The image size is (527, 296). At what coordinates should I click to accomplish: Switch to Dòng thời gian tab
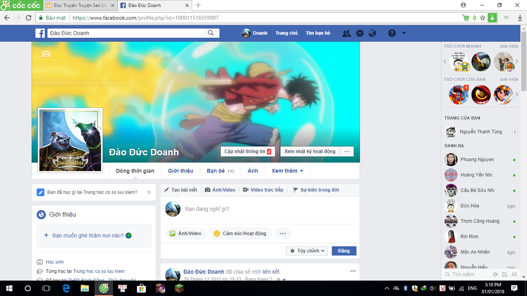click(135, 171)
